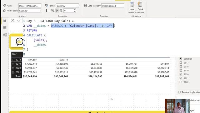Toggle the 2019 slicer checkbox

click(181, 70)
